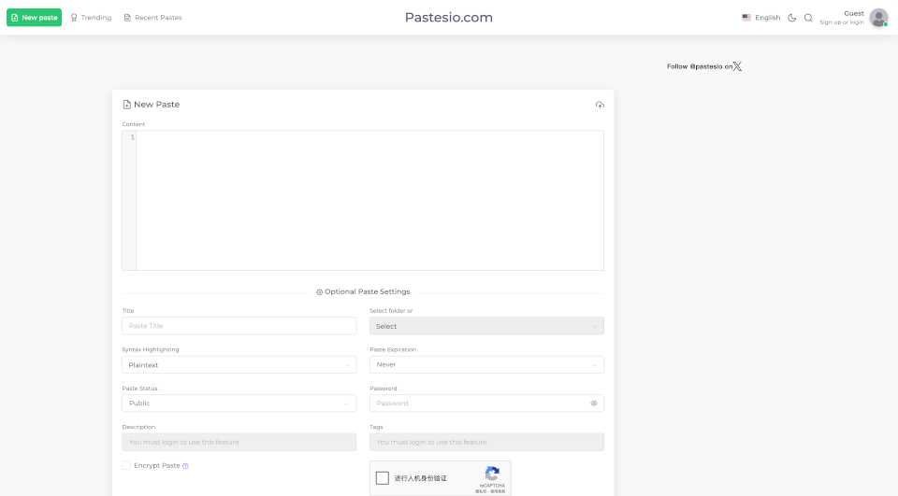Open the search magnifier icon

click(808, 18)
